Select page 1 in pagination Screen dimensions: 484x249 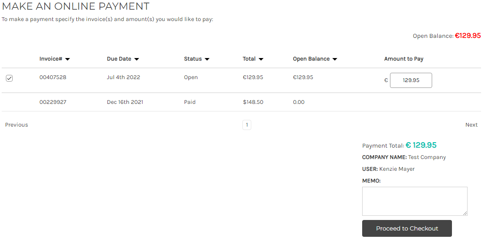pyautogui.click(x=247, y=125)
